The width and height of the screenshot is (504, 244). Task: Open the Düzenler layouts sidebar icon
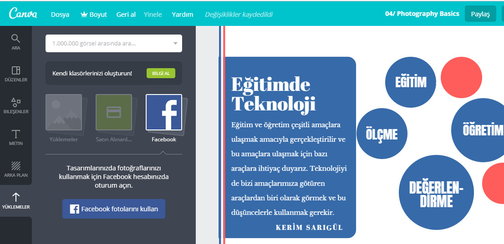click(16, 74)
